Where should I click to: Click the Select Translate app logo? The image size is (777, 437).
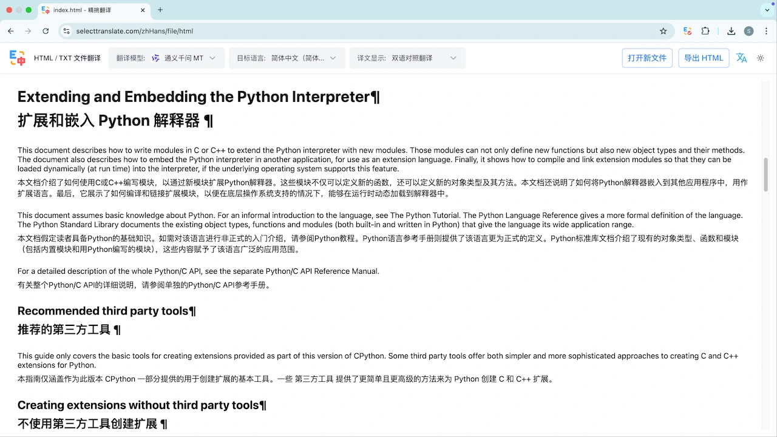click(x=18, y=58)
